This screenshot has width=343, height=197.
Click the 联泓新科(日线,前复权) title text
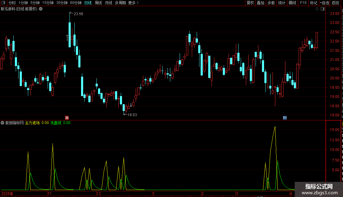19,9
